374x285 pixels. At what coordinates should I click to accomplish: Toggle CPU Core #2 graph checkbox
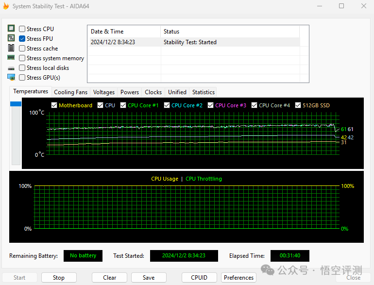(167, 105)
